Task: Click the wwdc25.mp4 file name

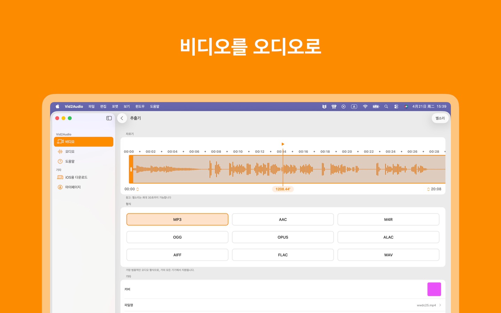Action: 426,305
